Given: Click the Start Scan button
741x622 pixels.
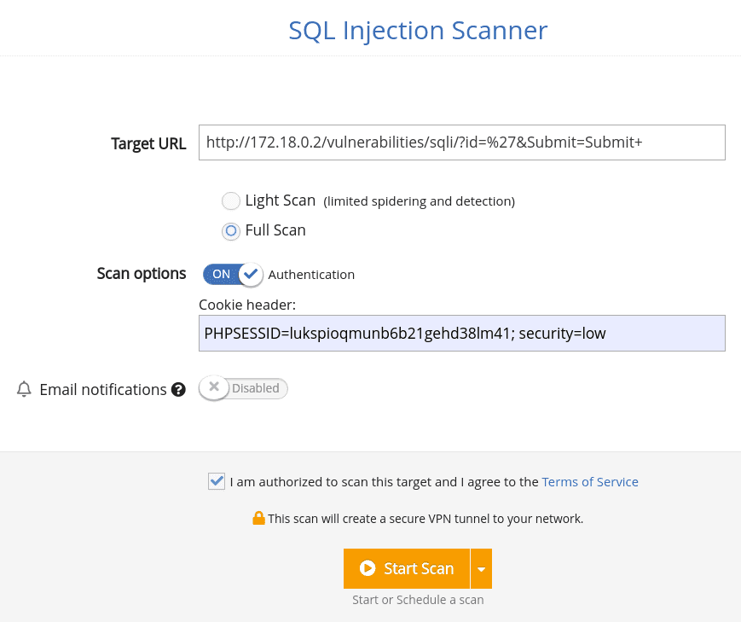Looking at the screenshot, I should point(407,568).
